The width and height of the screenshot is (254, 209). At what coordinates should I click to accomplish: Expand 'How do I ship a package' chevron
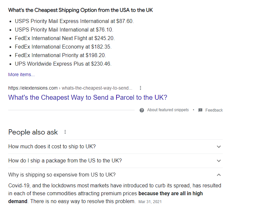(219, 161)
